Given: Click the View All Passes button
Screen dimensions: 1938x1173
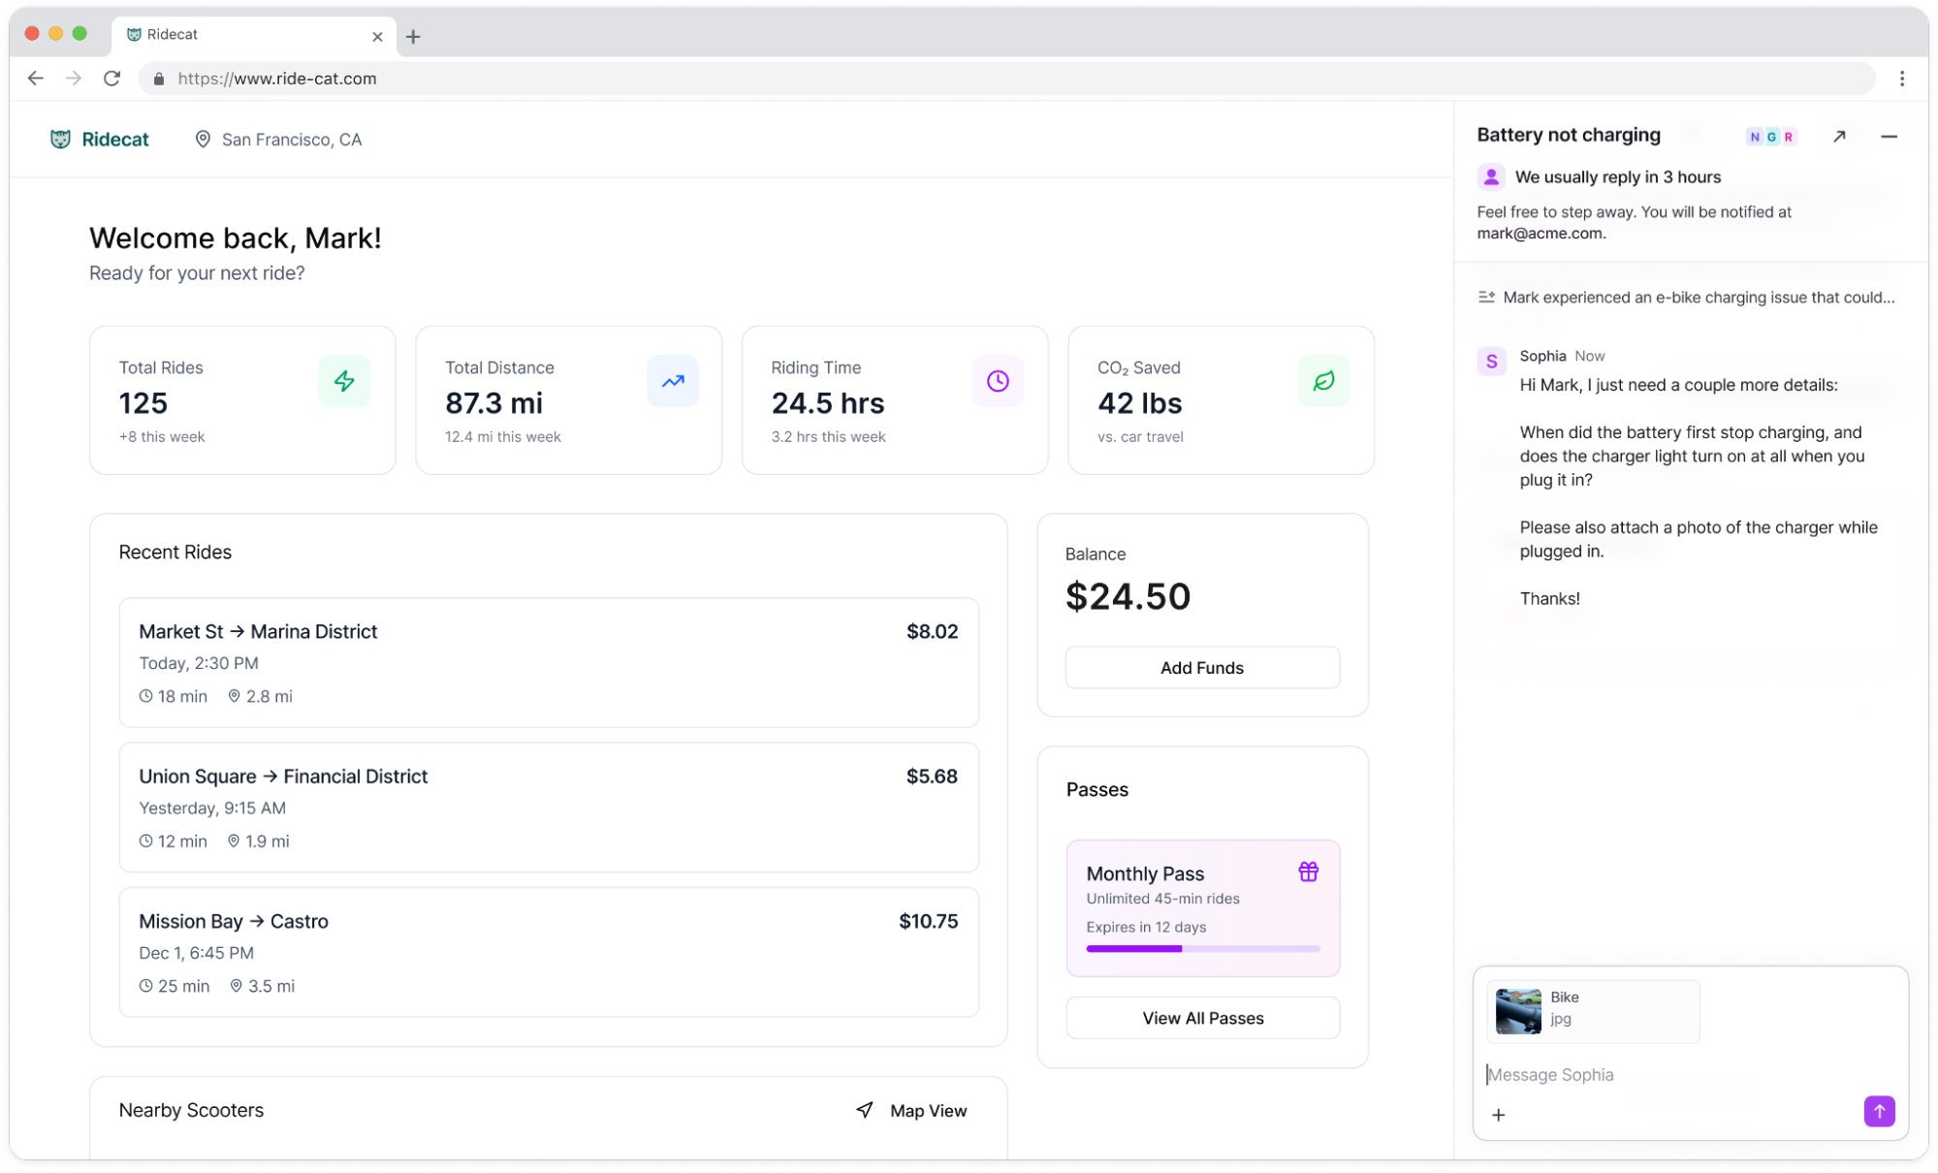Looking at the screenshot, I should click(x=1202, y=1018).
